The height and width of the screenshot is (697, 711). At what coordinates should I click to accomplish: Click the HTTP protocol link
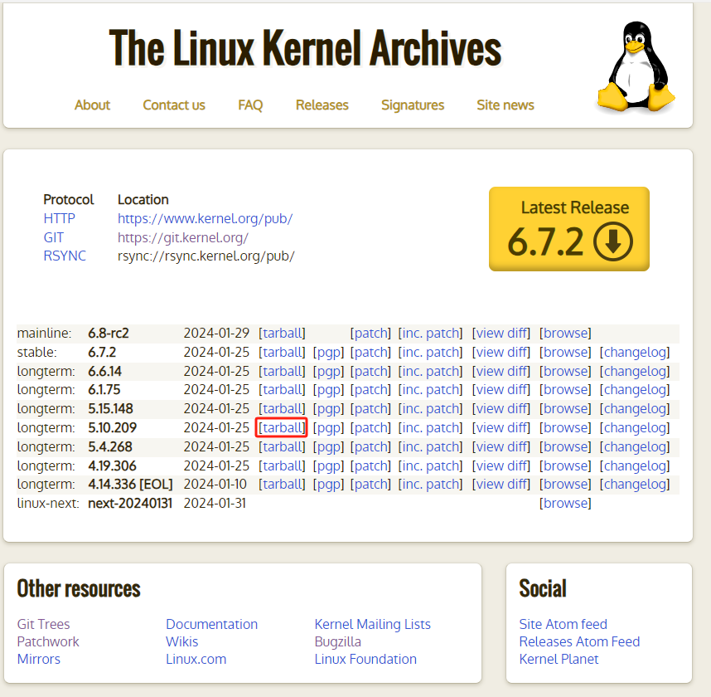pyautogui.click(x=59, y=218)
